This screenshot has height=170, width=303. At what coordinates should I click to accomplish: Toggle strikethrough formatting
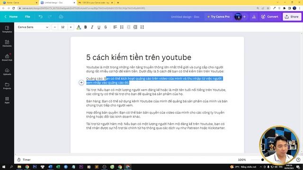[x=106, y=27]
